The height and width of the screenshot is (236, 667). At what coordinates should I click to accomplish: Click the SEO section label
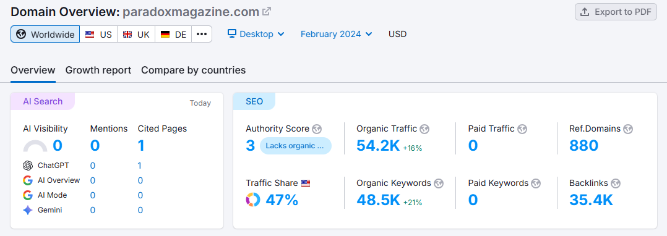point(254,101)
